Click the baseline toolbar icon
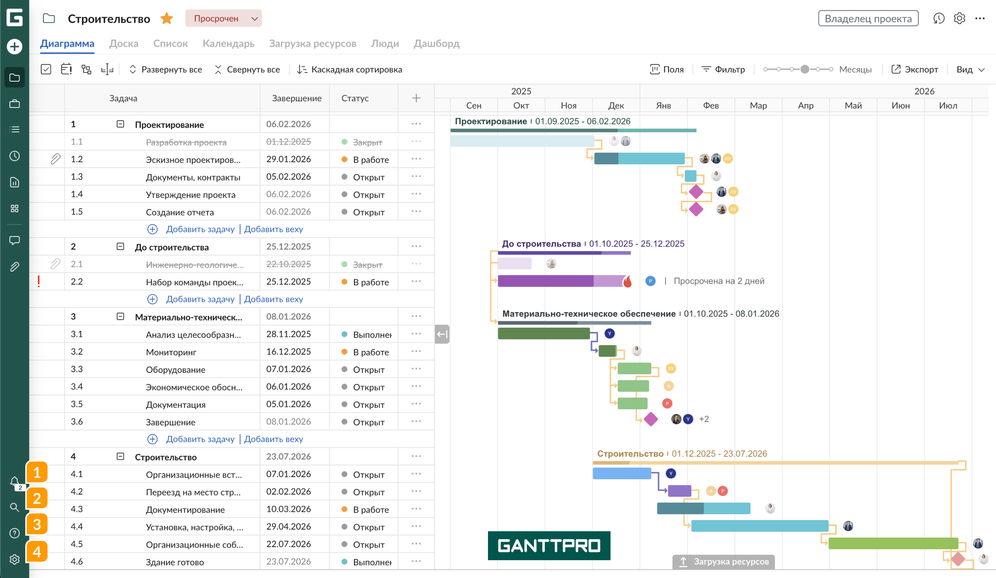Image resolution: width=996 pixels, height=578 pixels. [107, 69]
